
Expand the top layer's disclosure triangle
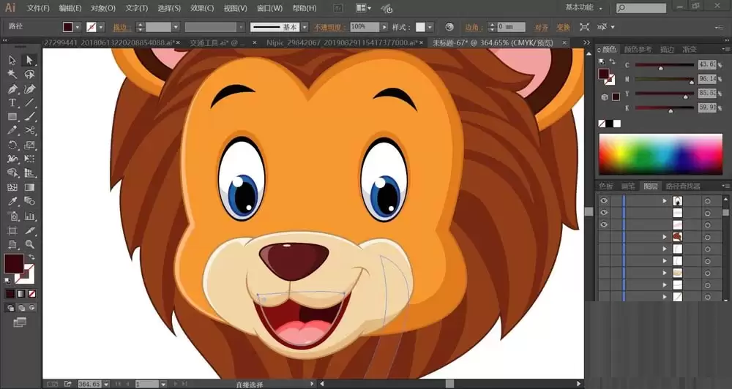[x=665, y=200]
